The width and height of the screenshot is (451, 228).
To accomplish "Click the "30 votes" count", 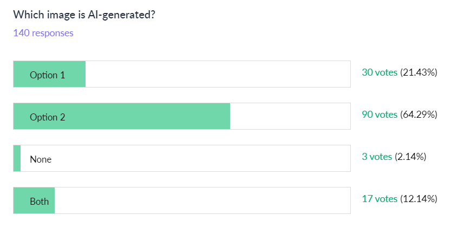I will [380, 72].
